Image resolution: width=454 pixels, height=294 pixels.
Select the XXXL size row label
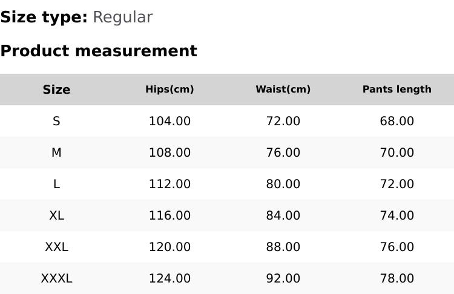pos(56,278)
